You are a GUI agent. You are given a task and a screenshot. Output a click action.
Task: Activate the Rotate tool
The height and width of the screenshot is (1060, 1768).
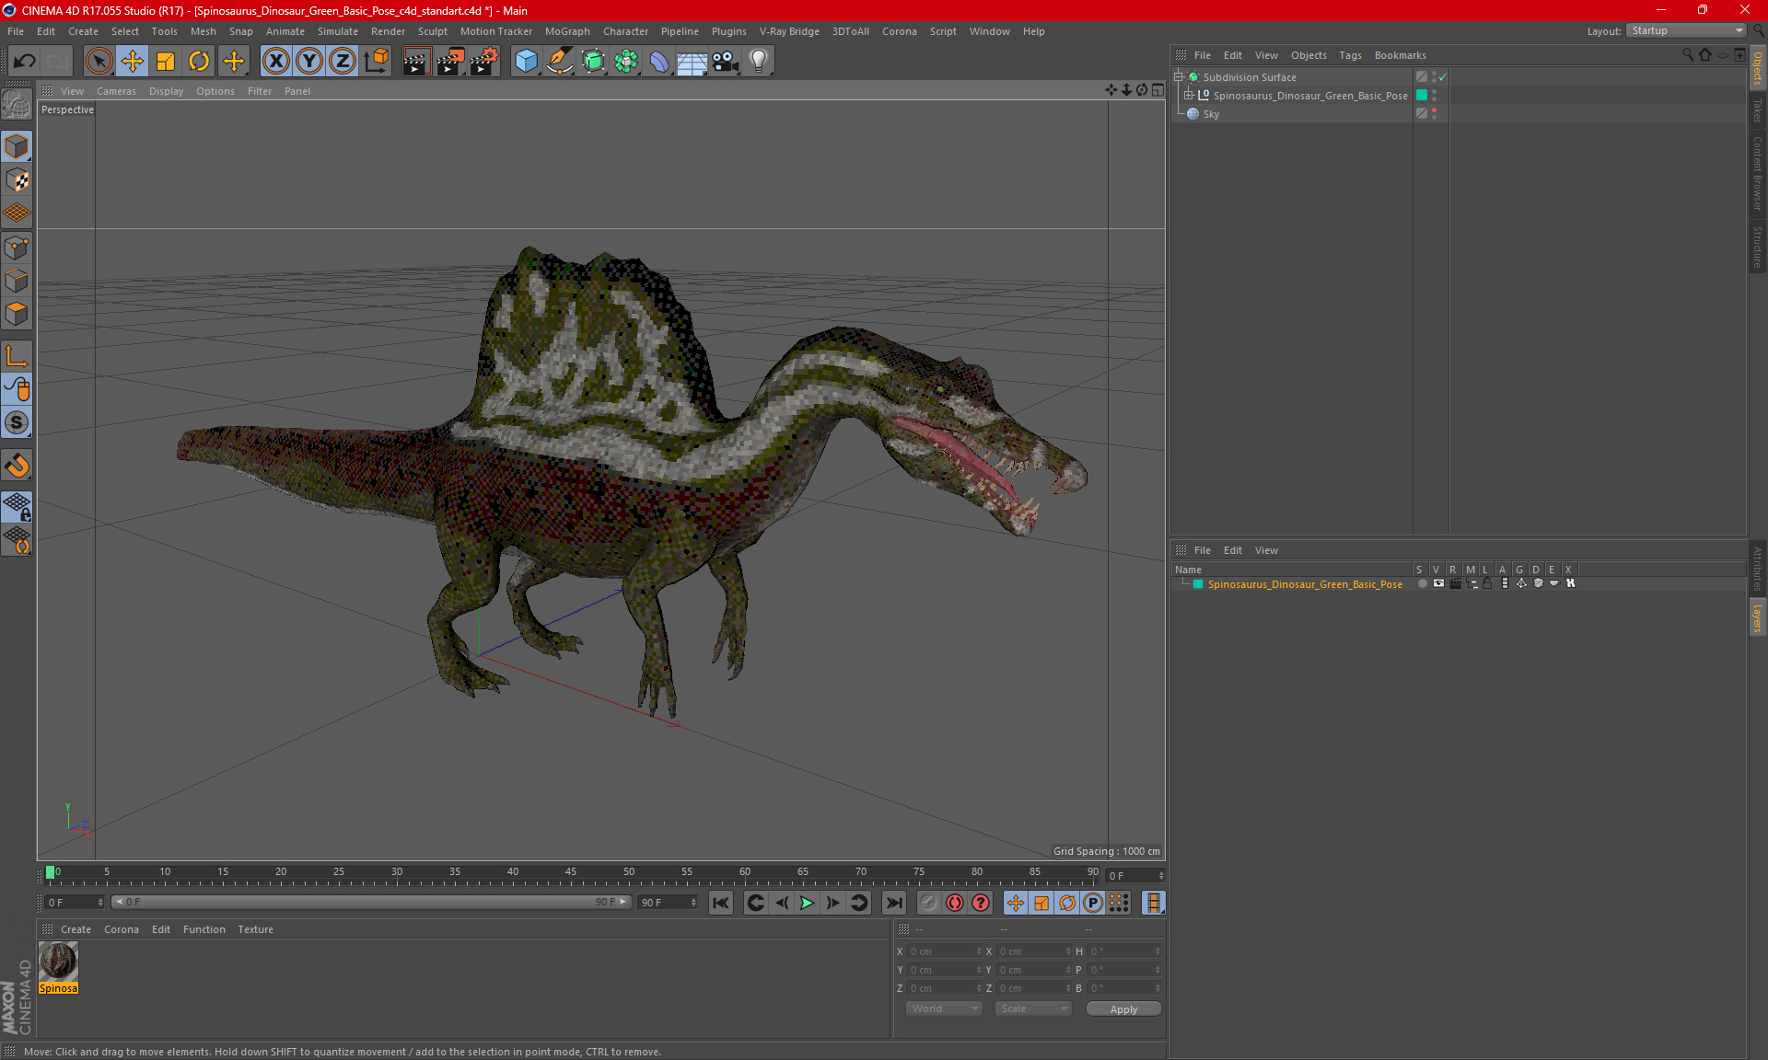199,61
